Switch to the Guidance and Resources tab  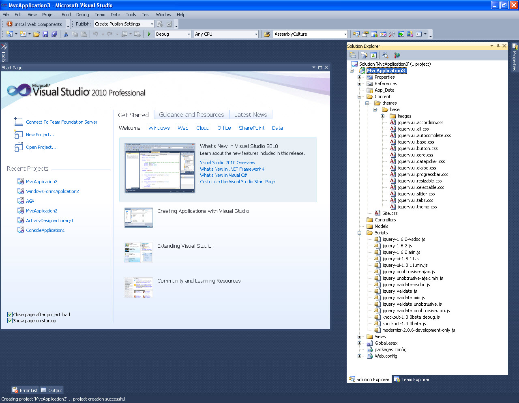191,114
